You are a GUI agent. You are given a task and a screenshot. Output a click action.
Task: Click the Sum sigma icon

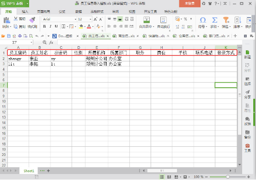tap(214, 20)
